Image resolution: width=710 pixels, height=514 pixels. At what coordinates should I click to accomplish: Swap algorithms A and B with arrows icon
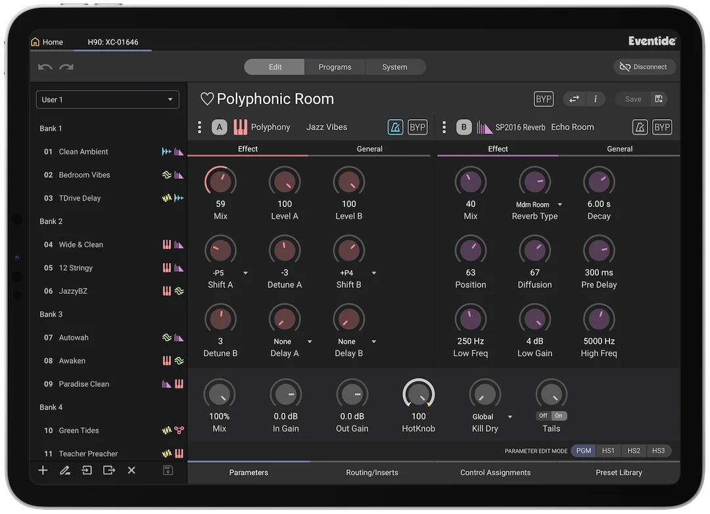pos(574,99)
